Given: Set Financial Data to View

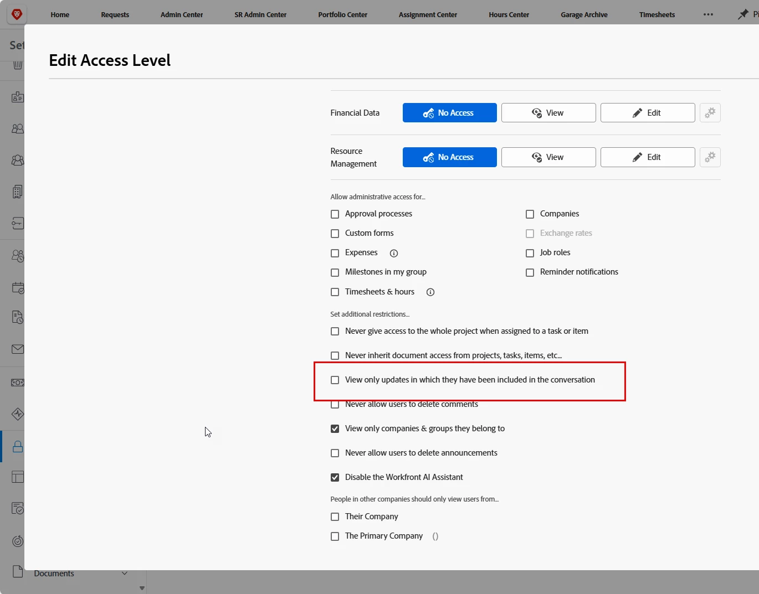Looking at the screenshot, I should tap(548, 113).
